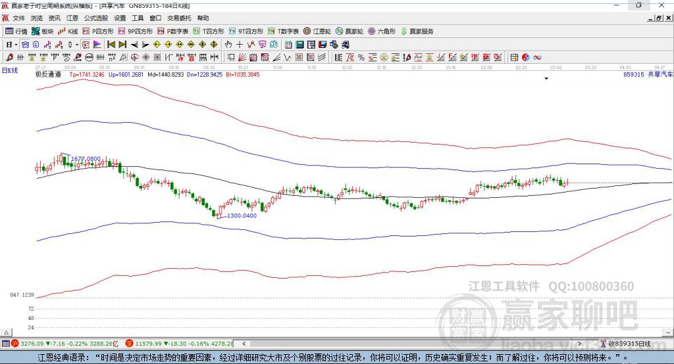The image size is (674, 364).
Task: Open the T数字表 tool
Action: 283,32
